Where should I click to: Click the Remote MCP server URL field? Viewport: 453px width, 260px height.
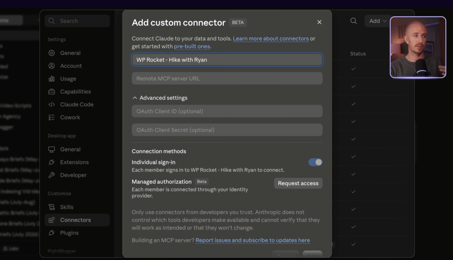coord(227,79)
